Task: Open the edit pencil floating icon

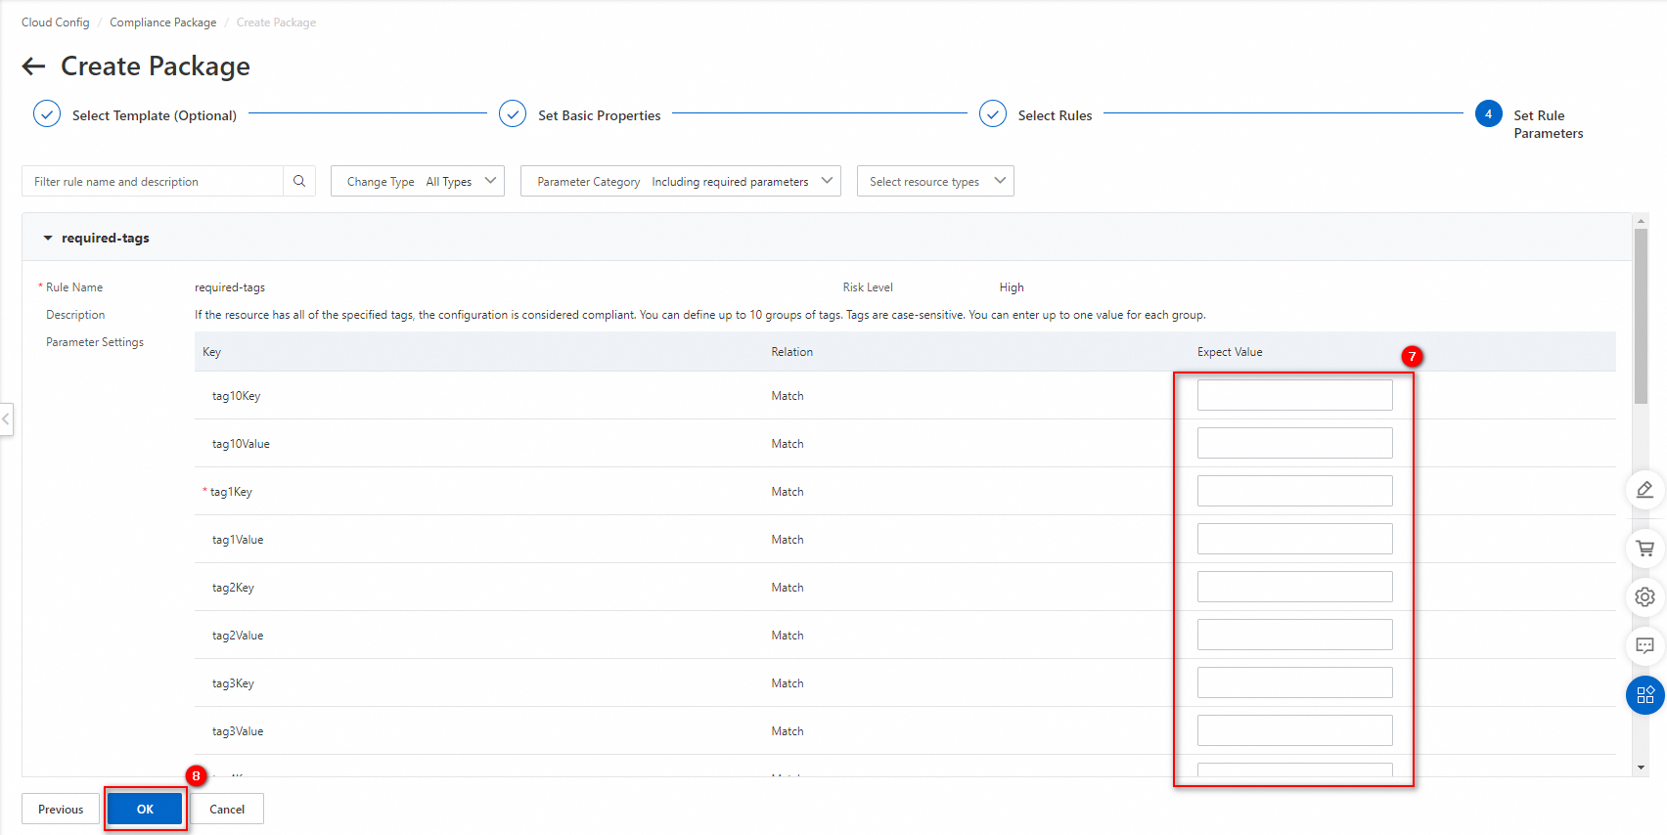Action: click(1644, 489)
